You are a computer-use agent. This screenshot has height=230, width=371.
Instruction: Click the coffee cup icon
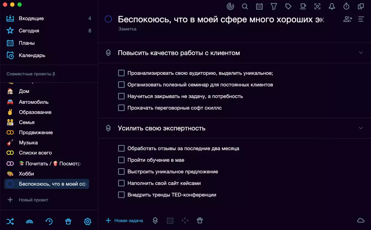pos(303,6)
